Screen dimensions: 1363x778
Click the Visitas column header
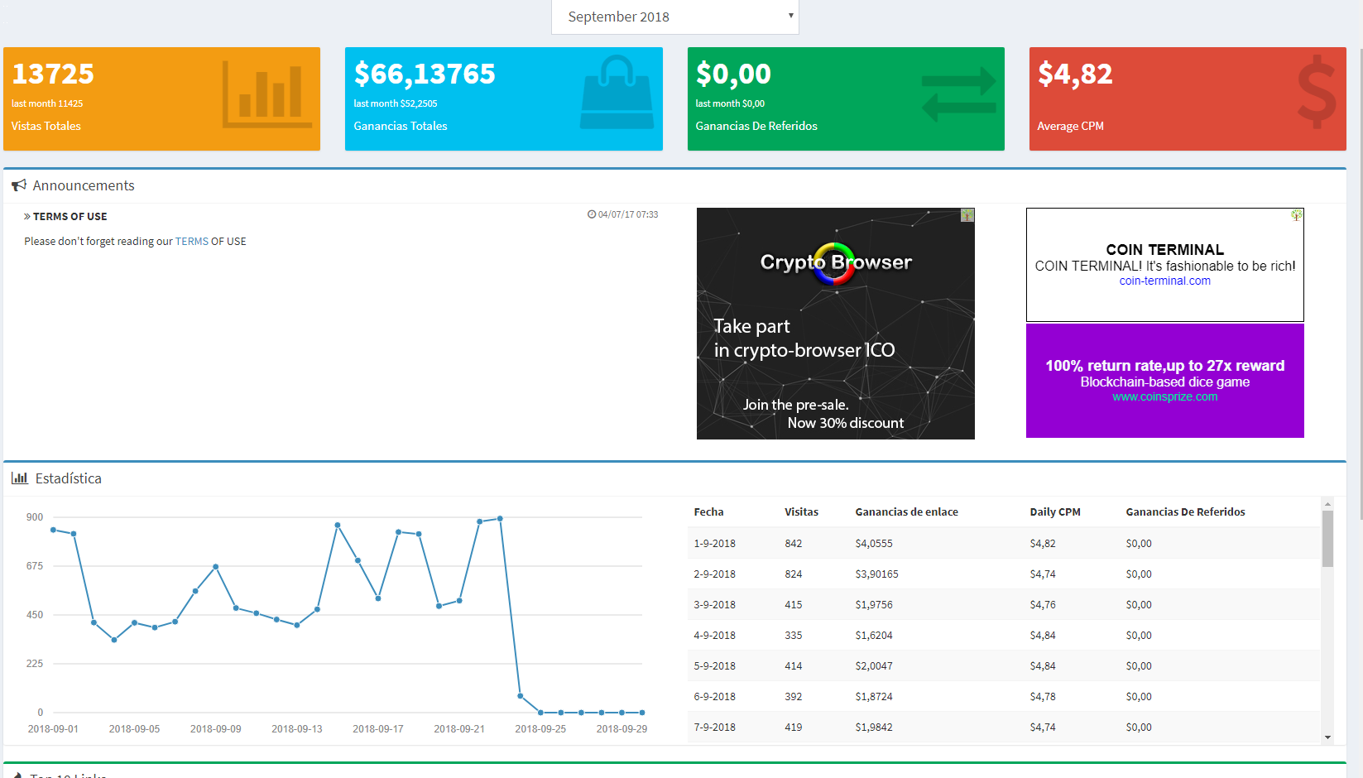point(802,512)
